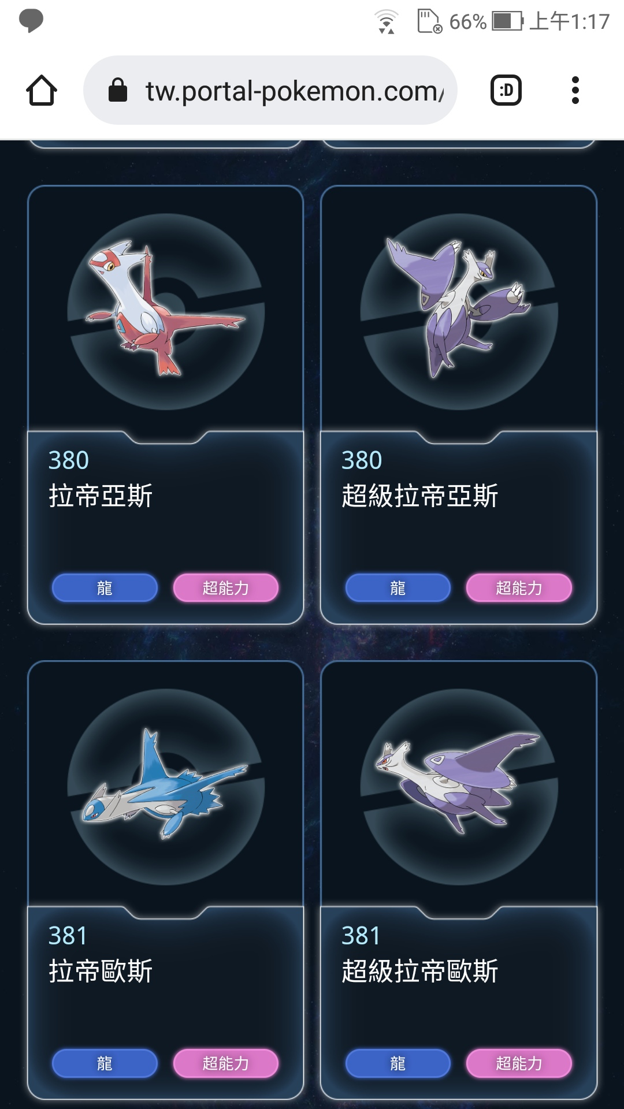The image size is (624, 1109).
Task: Select the 超級拉帝歐斯 name link
Action: point(420,972)
